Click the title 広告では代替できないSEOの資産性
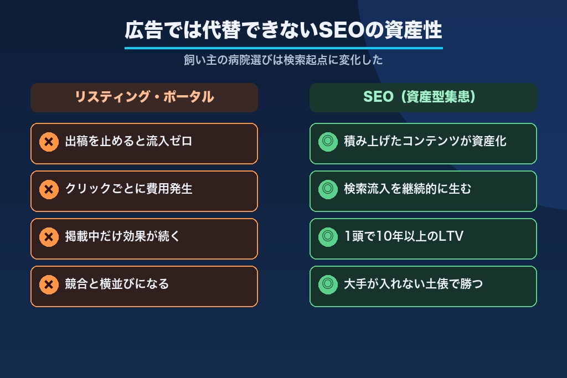Screen dimensions: 567x378 pos(283,30)
